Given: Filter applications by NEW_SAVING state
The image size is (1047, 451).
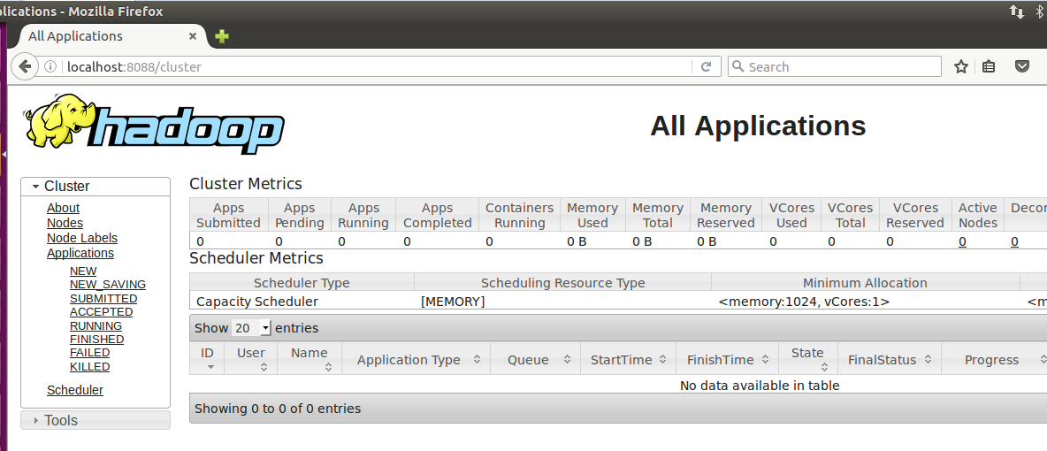Looking at the screenshot, I should pyautogui.click(x=108, y=285).
